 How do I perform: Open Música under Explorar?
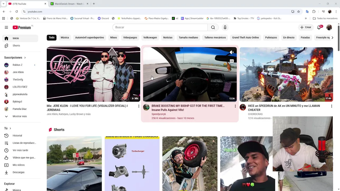[x=20, y=190]
